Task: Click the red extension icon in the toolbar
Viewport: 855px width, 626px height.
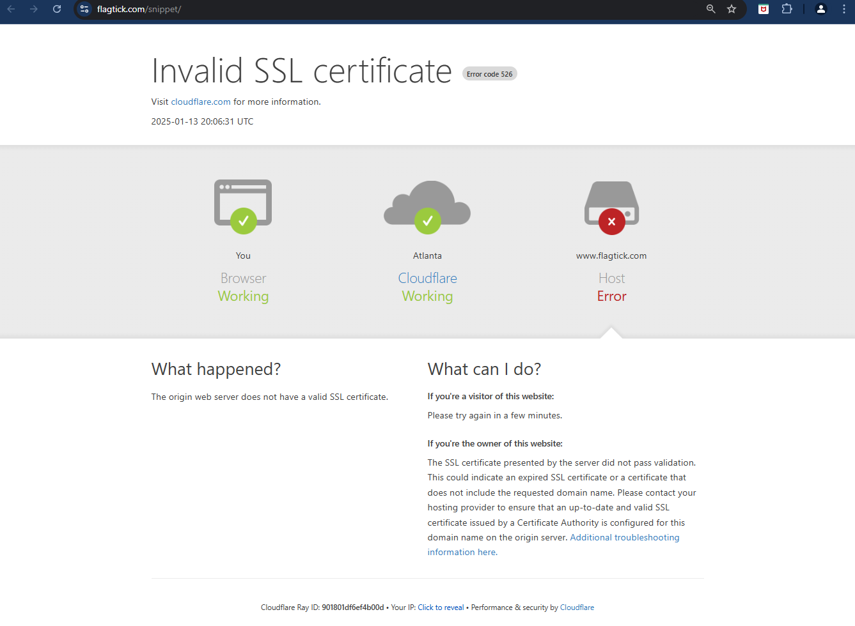Action: click(x=763, y=9)
